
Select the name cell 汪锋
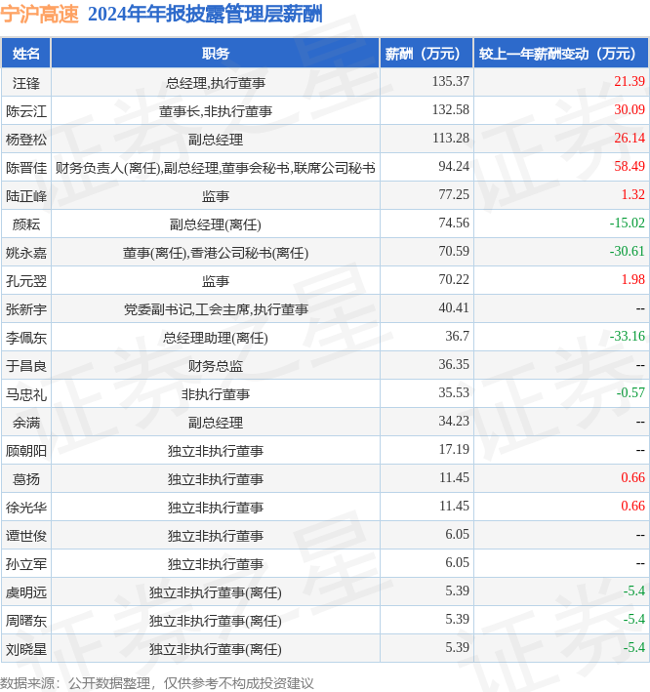click(x=26, y=83)
